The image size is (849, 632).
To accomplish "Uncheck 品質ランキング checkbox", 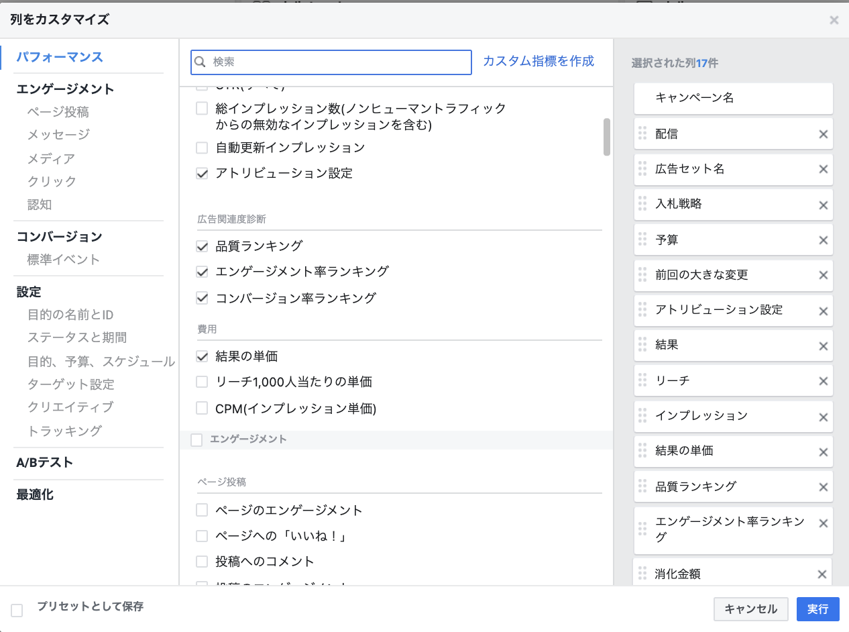I will click(202, 246).
